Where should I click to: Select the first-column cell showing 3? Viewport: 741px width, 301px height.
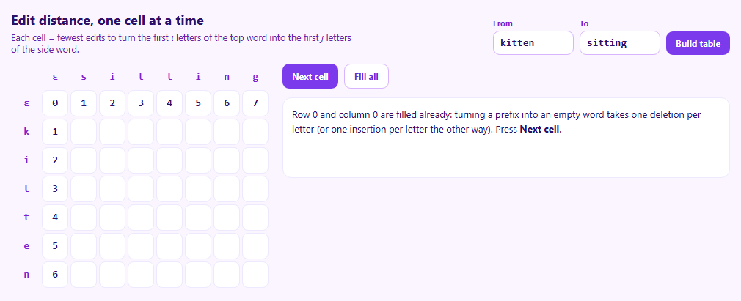click(55, 189)
